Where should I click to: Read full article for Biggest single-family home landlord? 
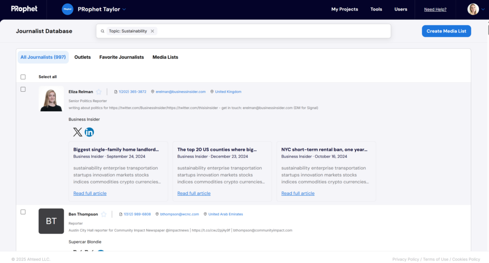coord(90,193)
